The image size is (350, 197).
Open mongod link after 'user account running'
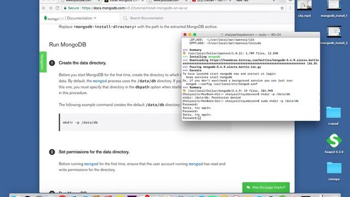point(196,164)
